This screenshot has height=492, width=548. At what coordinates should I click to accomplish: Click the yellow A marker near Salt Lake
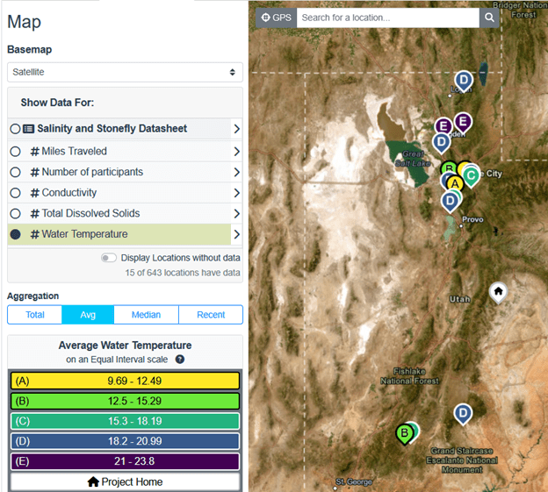tap(454, 183)
